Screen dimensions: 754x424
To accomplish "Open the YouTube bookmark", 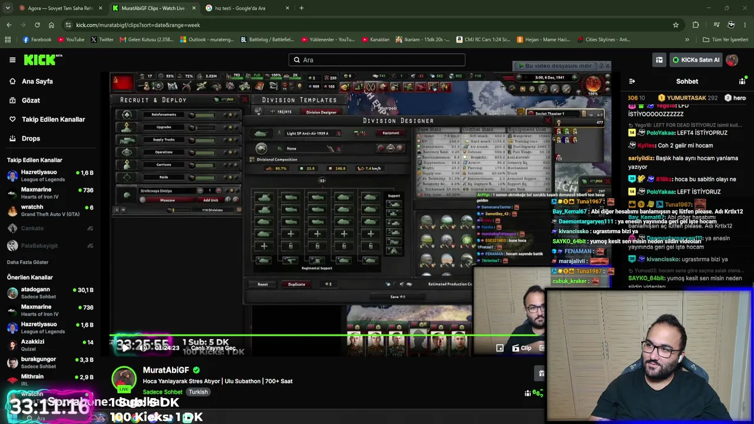I will pos(71,39).
